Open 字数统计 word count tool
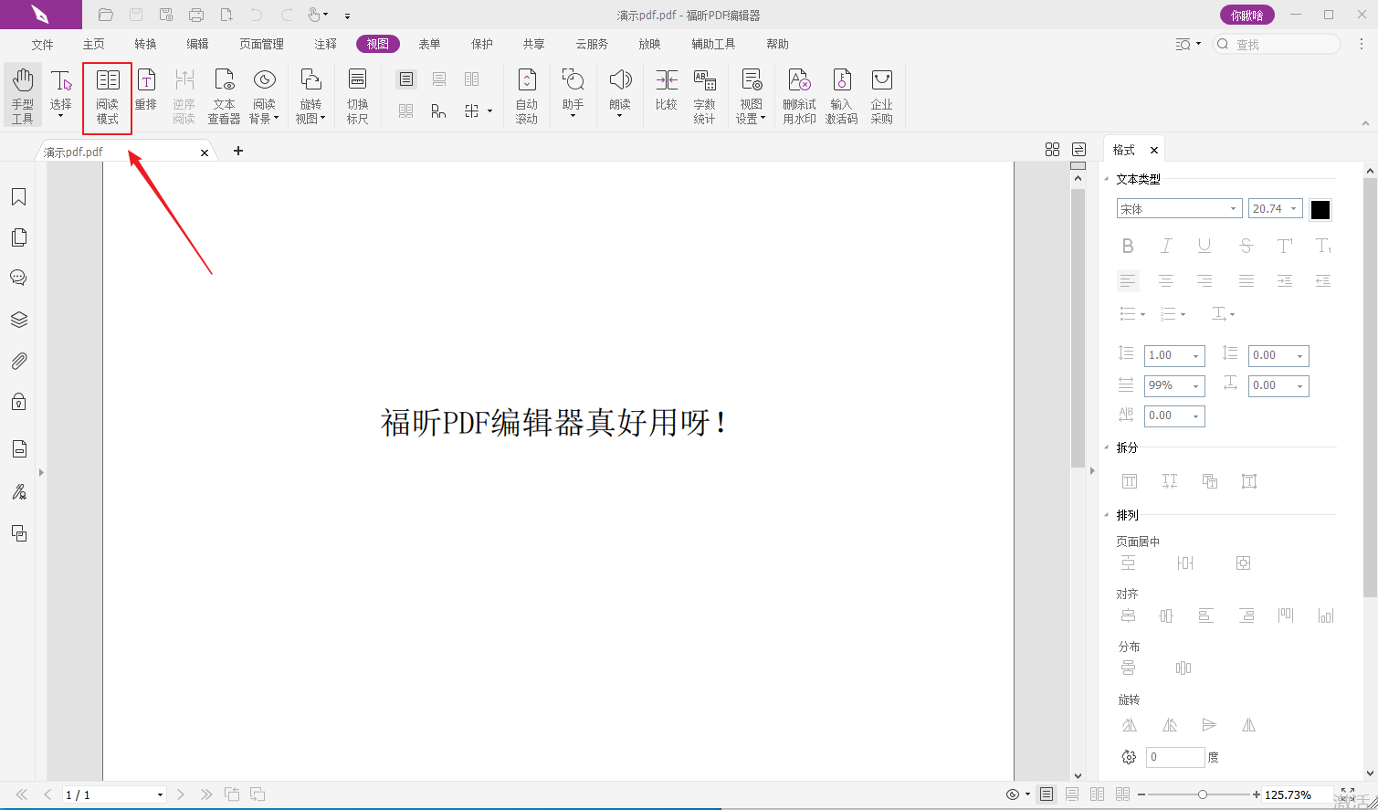This screenshot has height=810, width=1378. pos(704,96)
